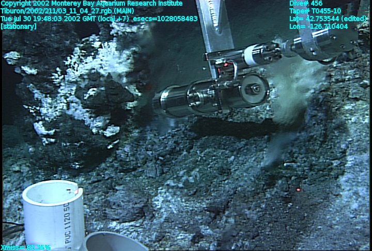Image resolution: width=372 pixels, height=251 pixels.
Task: Click the 'Tape# T0455-10' label
Action: click(x=315, y=11)
